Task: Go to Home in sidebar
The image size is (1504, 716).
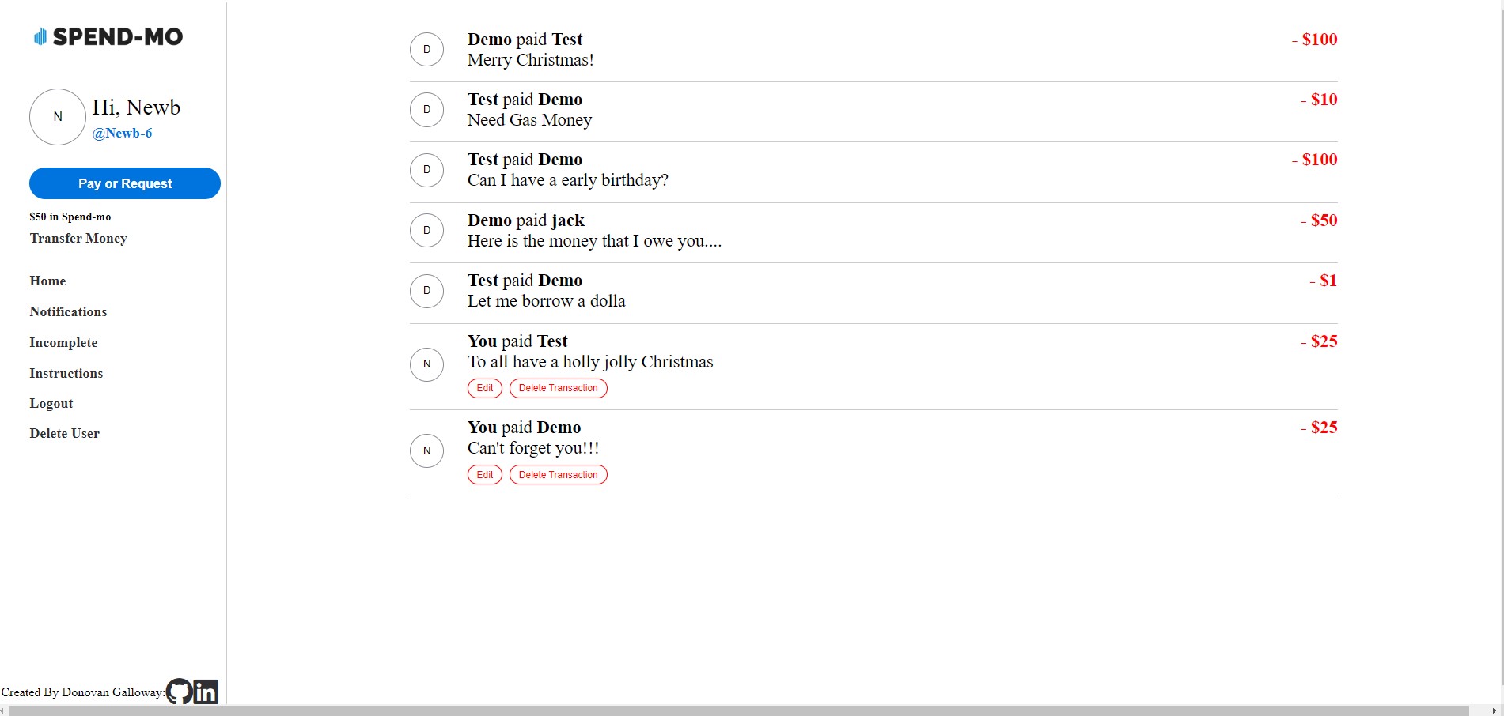Action: coord(47,281)
